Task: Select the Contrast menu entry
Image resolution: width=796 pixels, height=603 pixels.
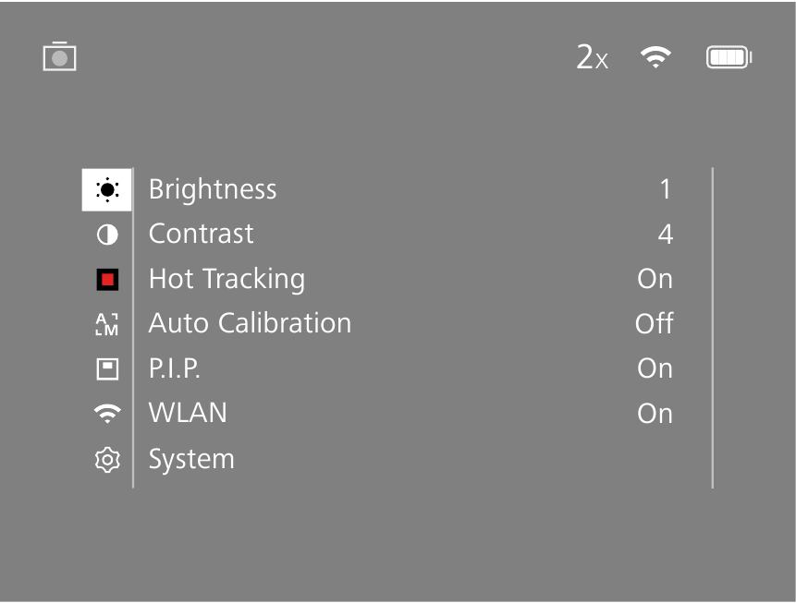Action: coord(201,234)
